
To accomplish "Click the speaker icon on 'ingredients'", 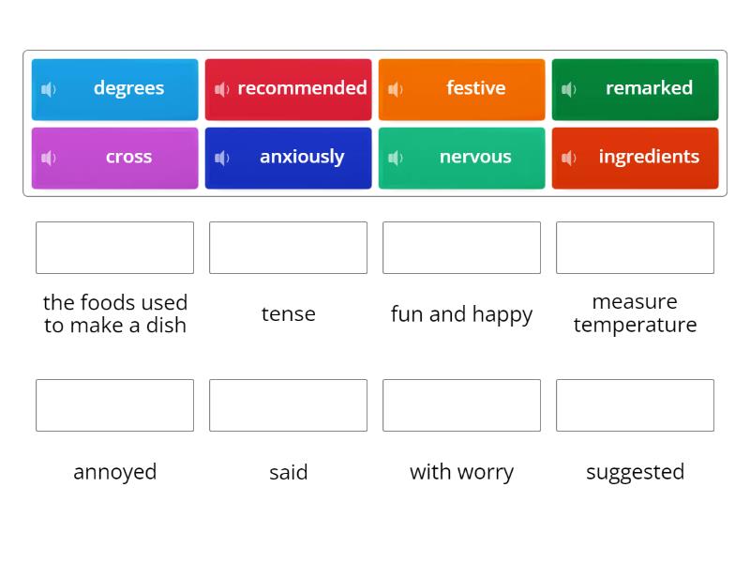I will [568, 158].
